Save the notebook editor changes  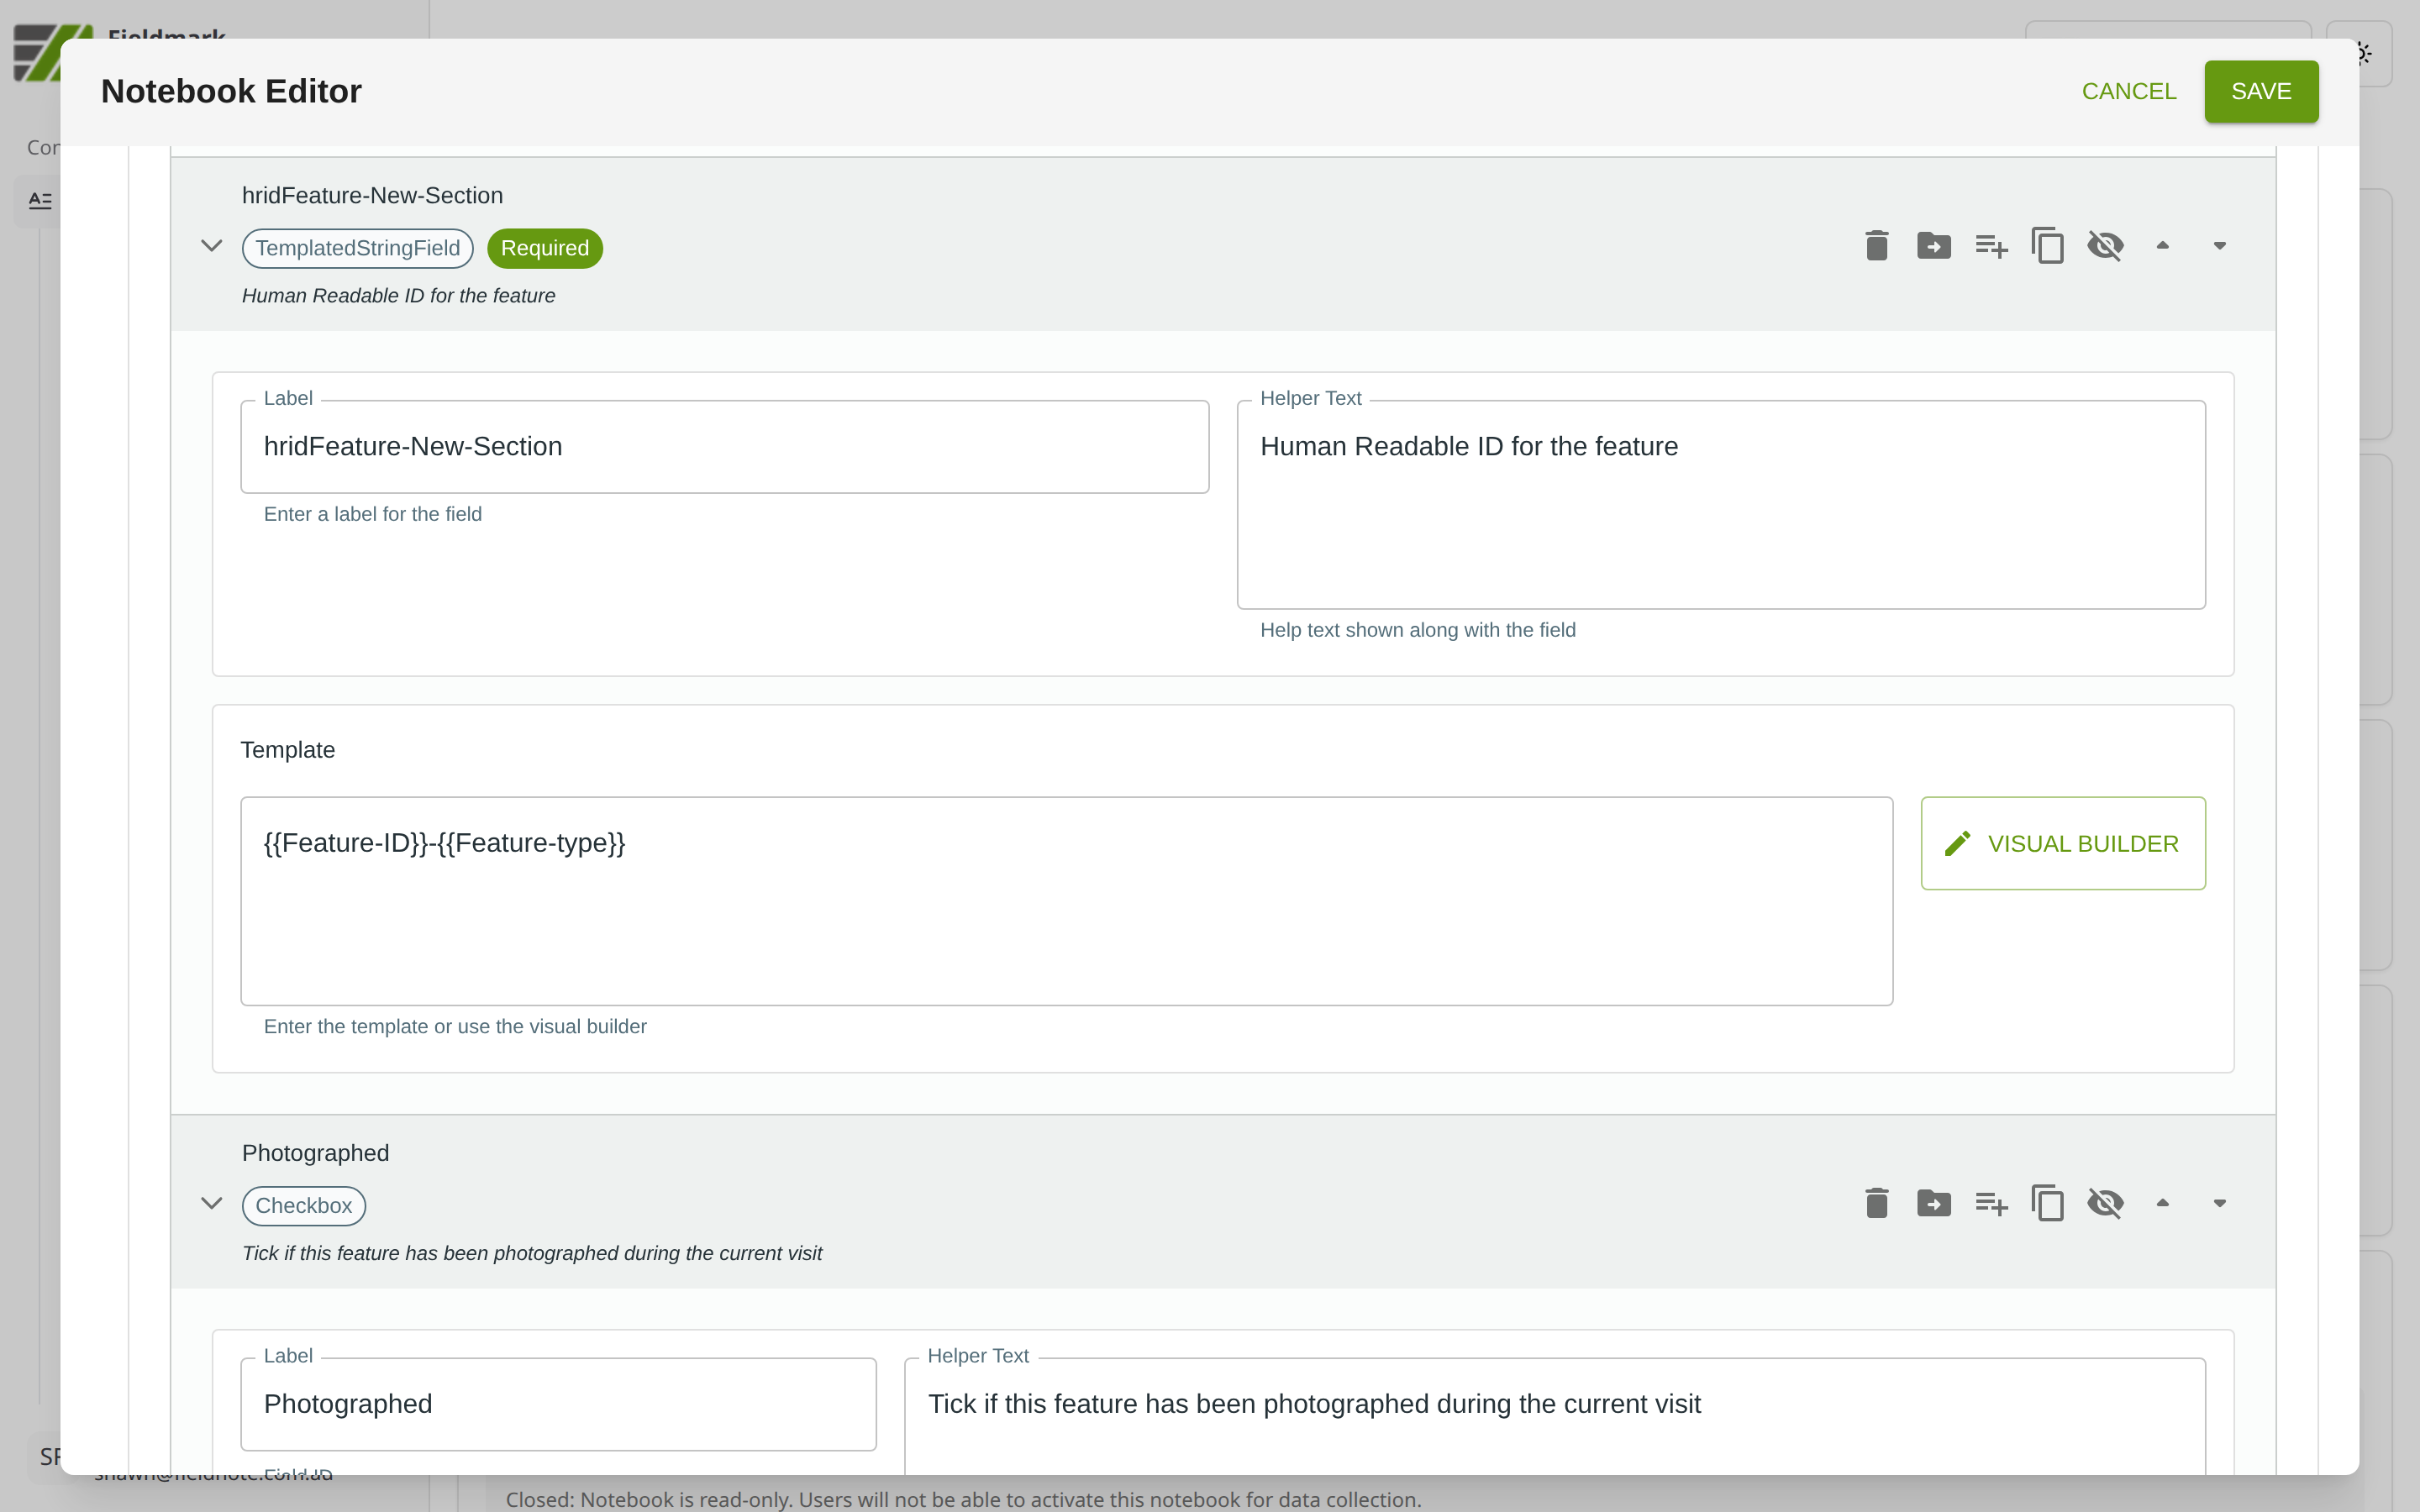(2260, 91)
